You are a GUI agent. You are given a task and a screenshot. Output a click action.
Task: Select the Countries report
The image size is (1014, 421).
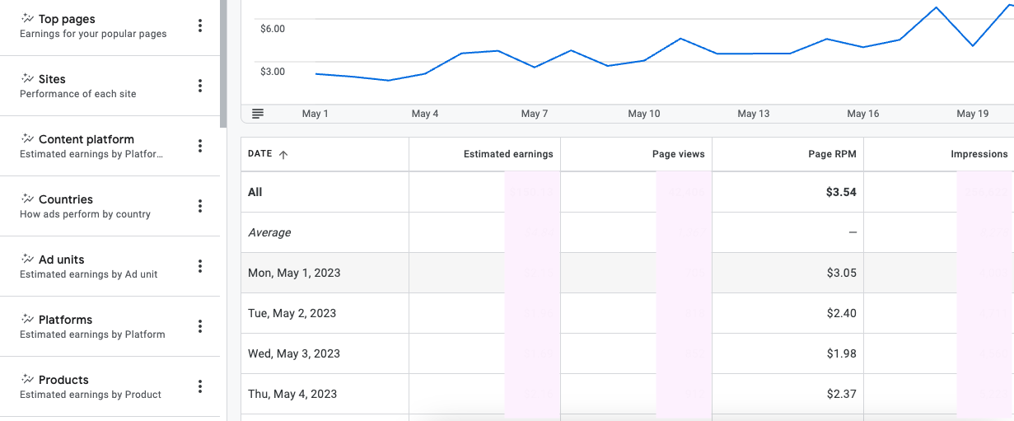[x=110, y=206]
